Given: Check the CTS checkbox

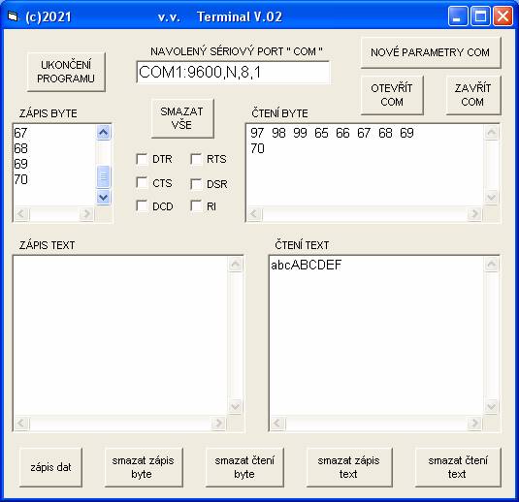Looking at the screenshot, I should pyautogui.click(x=143, y=182).
